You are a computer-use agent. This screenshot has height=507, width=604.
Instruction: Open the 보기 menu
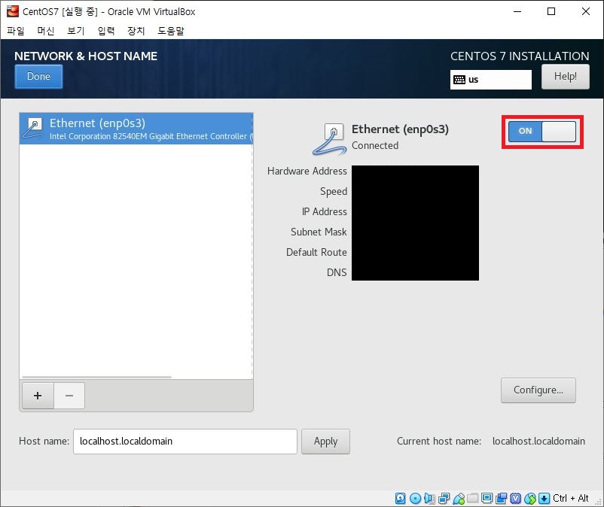[75, 30]
